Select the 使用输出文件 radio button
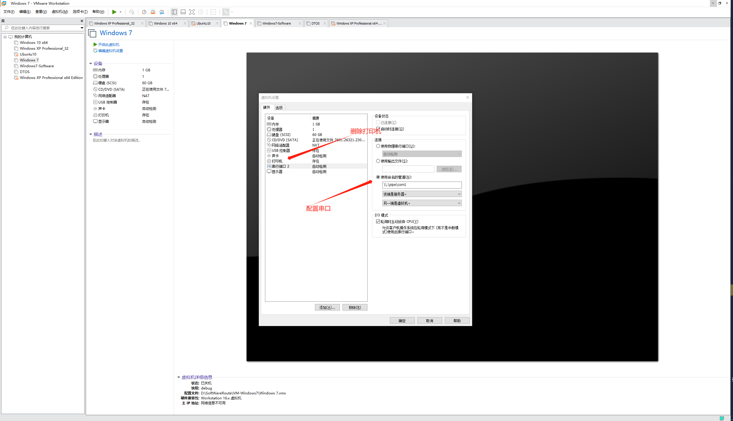Screen dimensions: 733x421 [378, 161]
